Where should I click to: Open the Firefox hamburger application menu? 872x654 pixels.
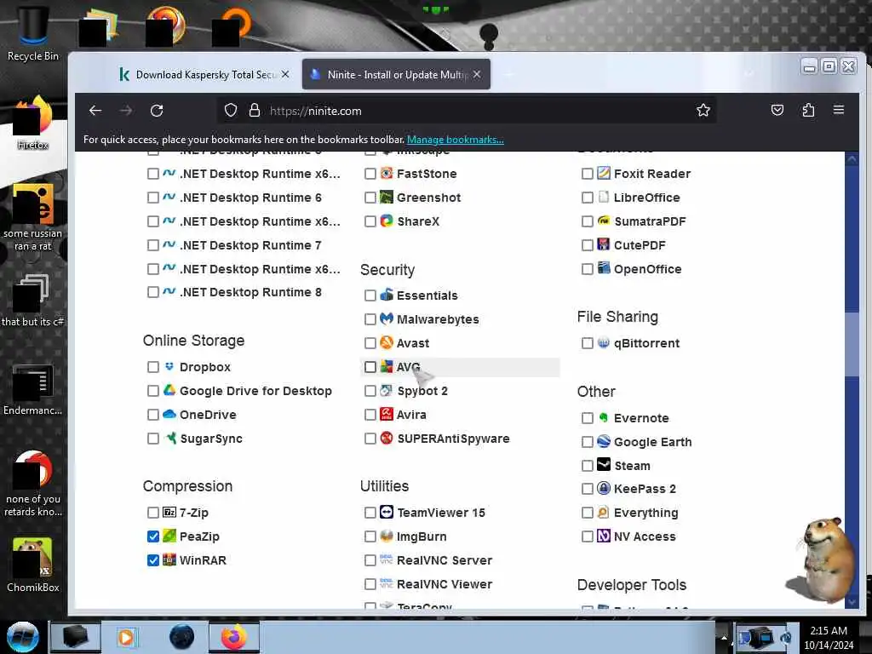point(839,110)
